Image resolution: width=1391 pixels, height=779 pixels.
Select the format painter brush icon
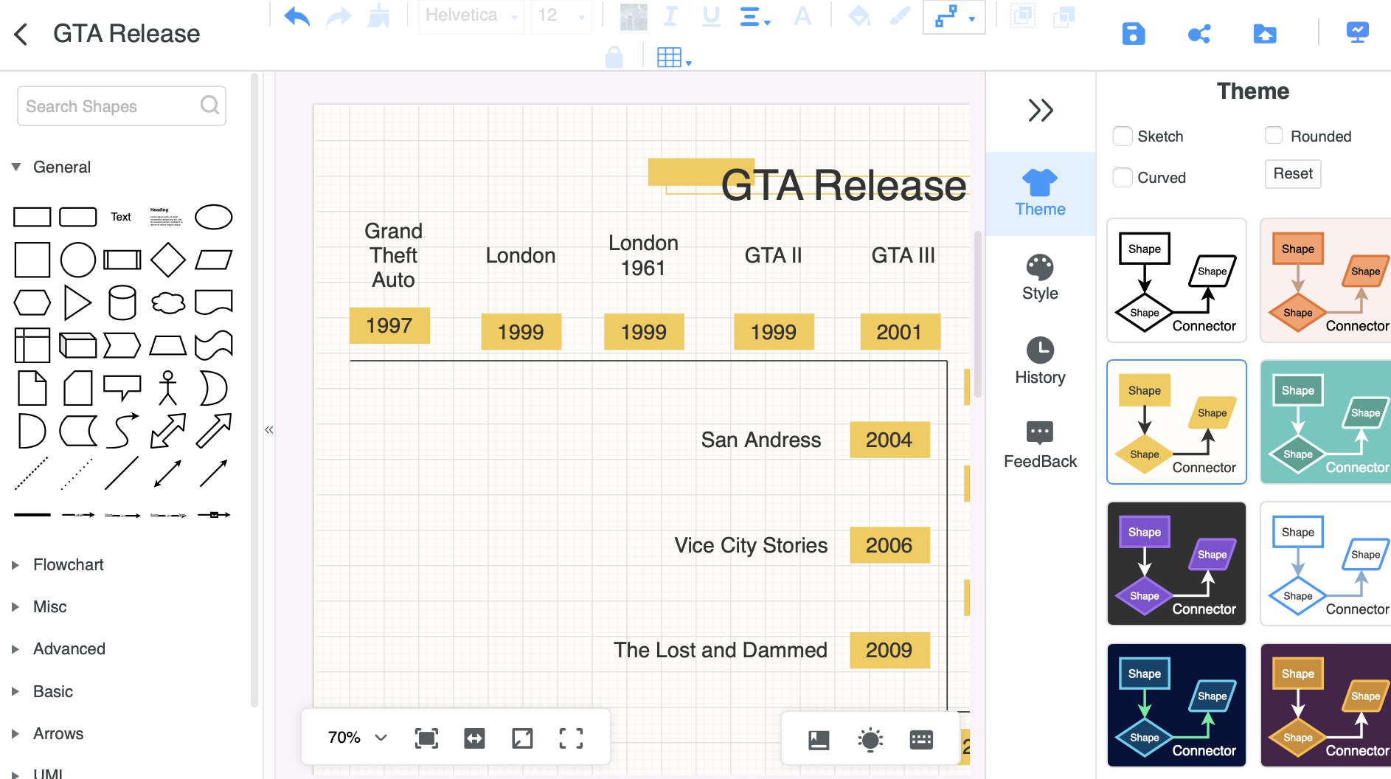click(378, 16)
